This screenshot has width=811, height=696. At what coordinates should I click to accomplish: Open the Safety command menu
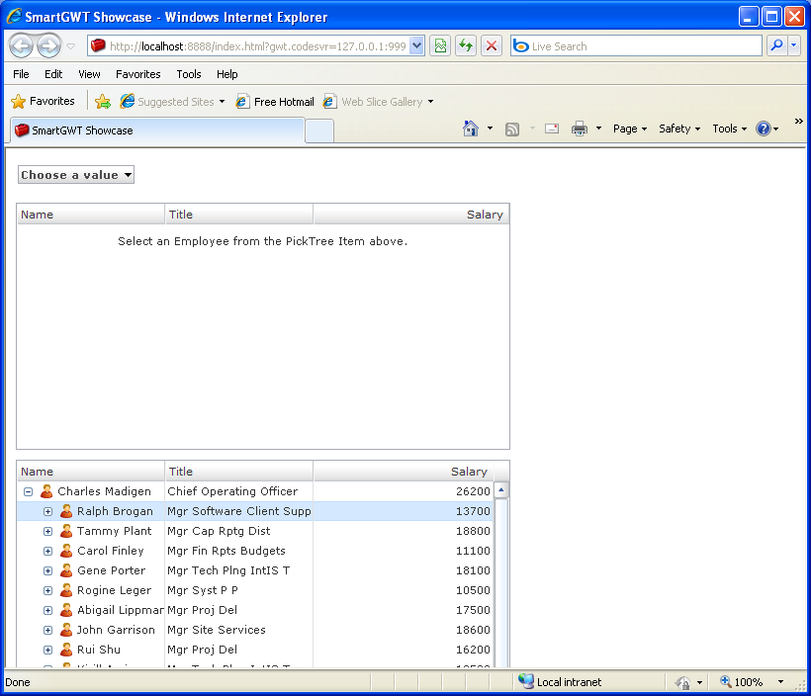click(679, 129)
